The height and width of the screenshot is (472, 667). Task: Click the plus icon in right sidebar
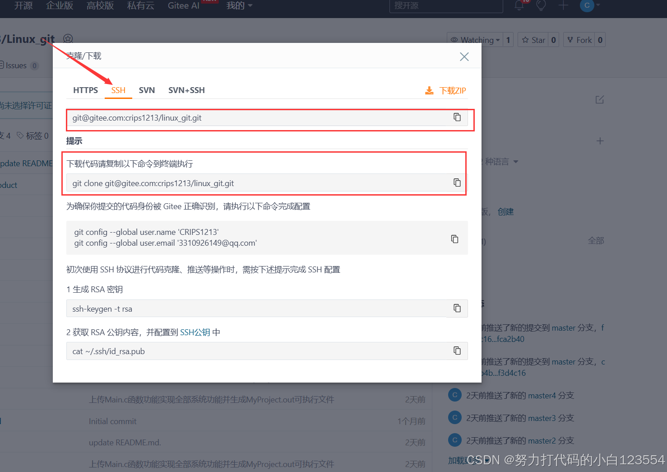click(600, 141)
